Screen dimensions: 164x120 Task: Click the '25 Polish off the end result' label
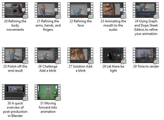pyautogui.click(x=15, y=69)
